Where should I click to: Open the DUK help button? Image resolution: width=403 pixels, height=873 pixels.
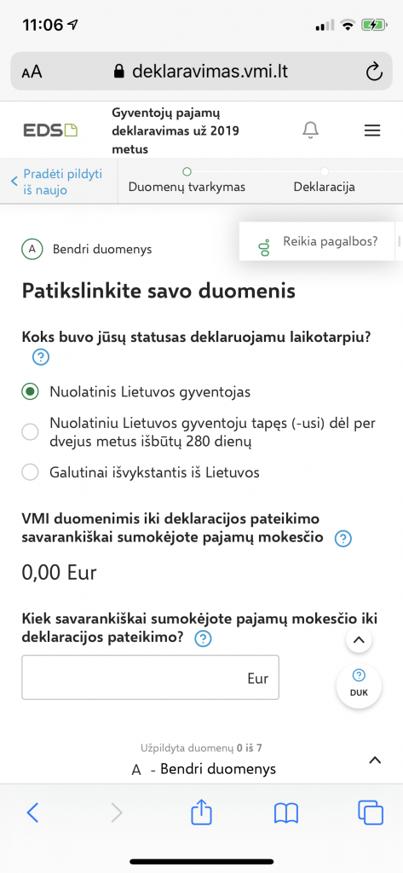359,685
